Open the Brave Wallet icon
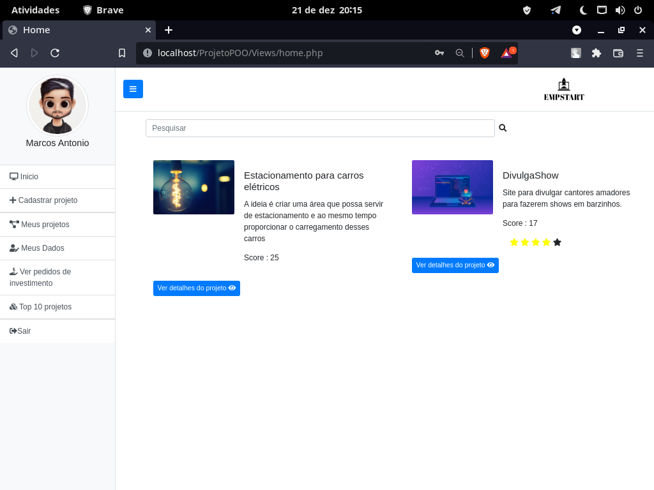The image size is (654, 490). point(618,53)
